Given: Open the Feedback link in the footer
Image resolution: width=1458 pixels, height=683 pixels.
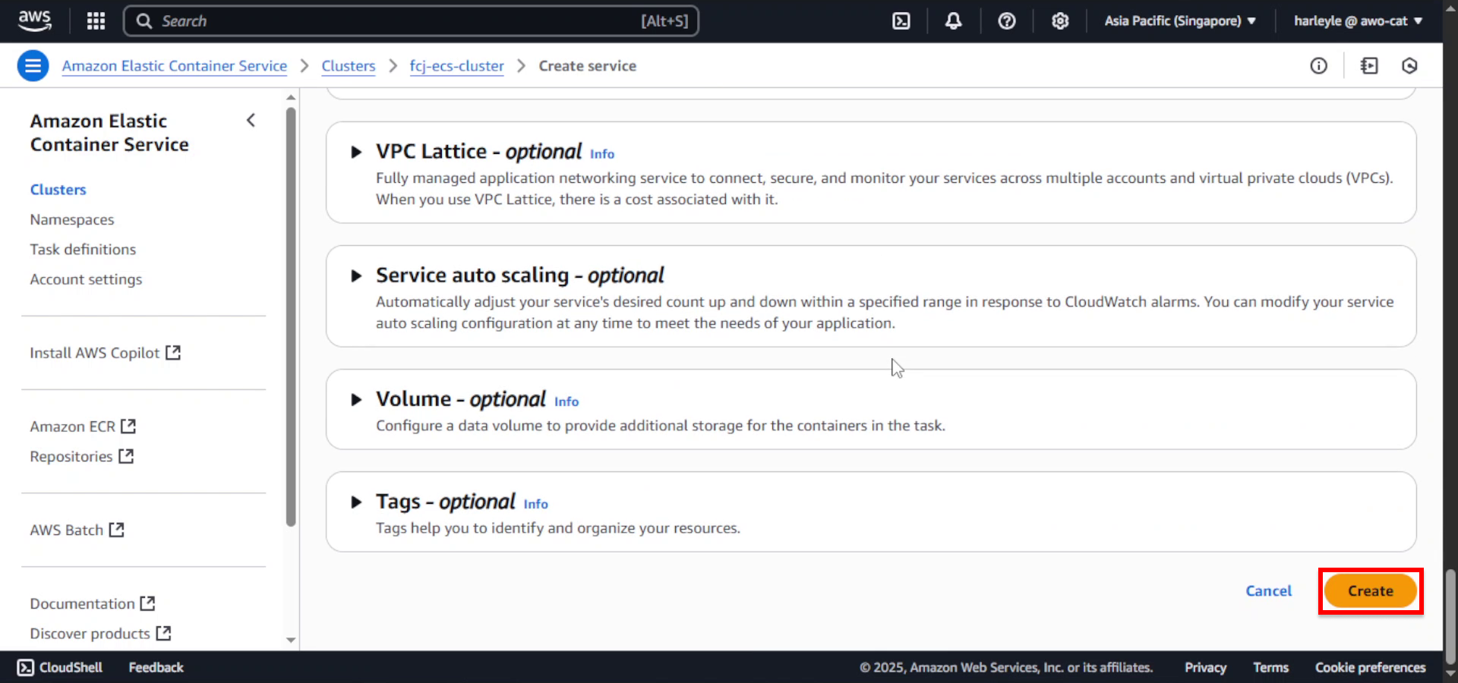Looking at the screenshot, I should [x=156, y=667].
